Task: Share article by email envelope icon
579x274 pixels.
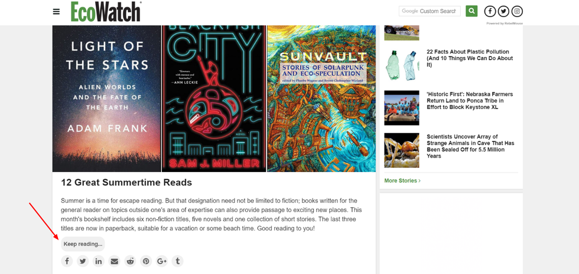Action: coord(115,261)
